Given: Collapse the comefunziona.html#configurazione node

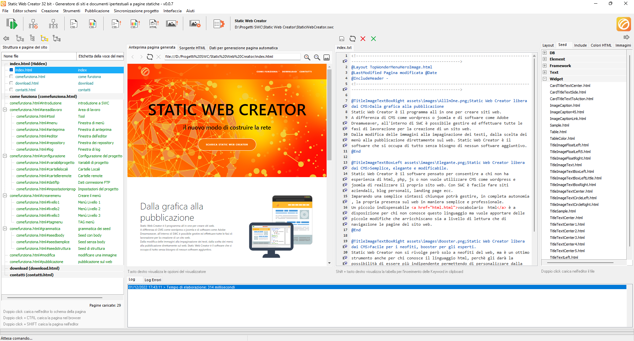Looking at the screenshot, I should click(x=5, y=156).
